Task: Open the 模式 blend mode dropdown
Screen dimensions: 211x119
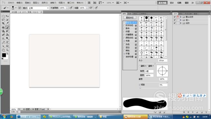Action: (38, 8)
